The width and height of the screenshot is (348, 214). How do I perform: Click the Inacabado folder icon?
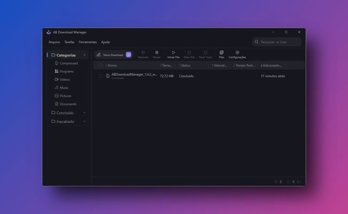click(53, 121)
